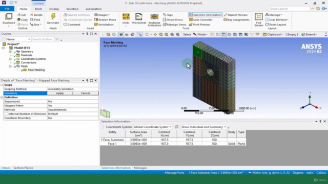Open the Clipboard dropdown

273,34
